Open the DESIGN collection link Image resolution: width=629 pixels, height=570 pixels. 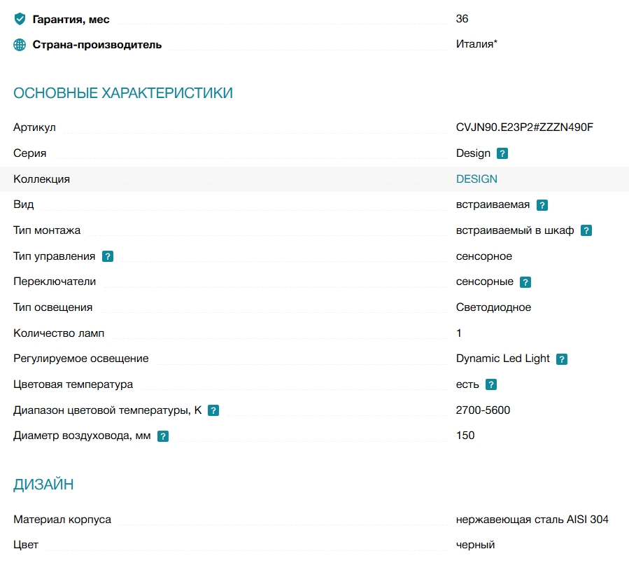point(476,179)
